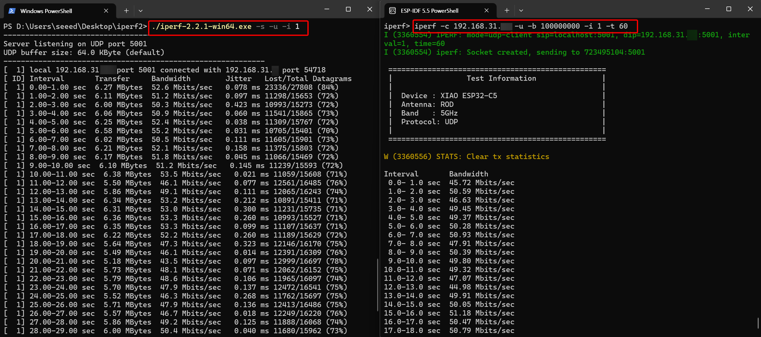This screenshot has height=337, width=761.
Task: Click the ESP-IDF 5.5 PowerShell tab icon
Action: click(393, 11)
